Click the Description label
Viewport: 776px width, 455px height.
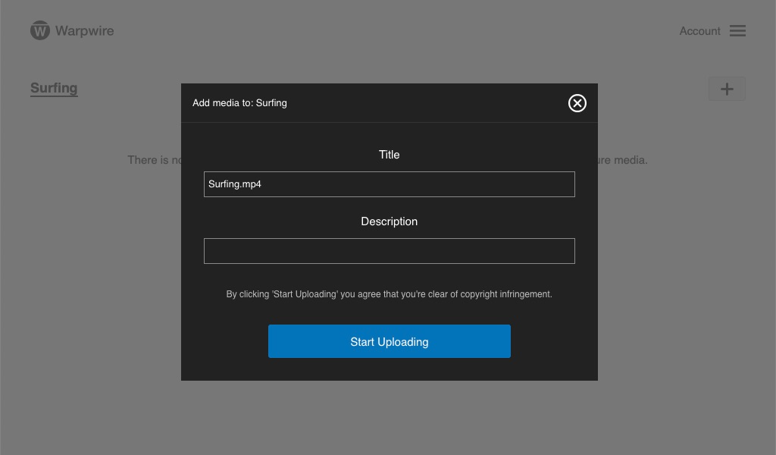[x=389, y=221]
